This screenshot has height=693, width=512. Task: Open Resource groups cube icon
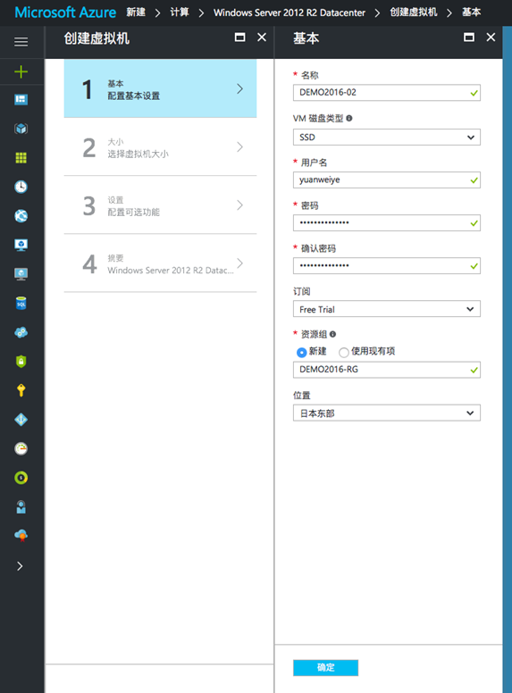point(21,129)
